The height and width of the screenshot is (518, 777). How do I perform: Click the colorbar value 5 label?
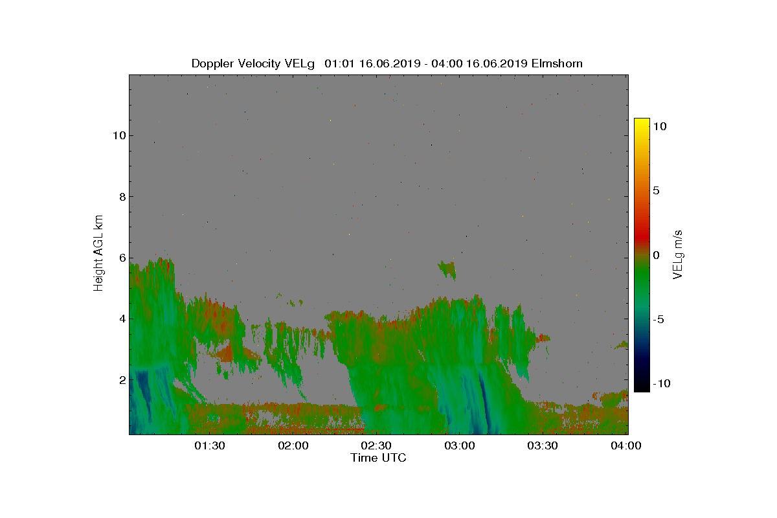[656, 191]
